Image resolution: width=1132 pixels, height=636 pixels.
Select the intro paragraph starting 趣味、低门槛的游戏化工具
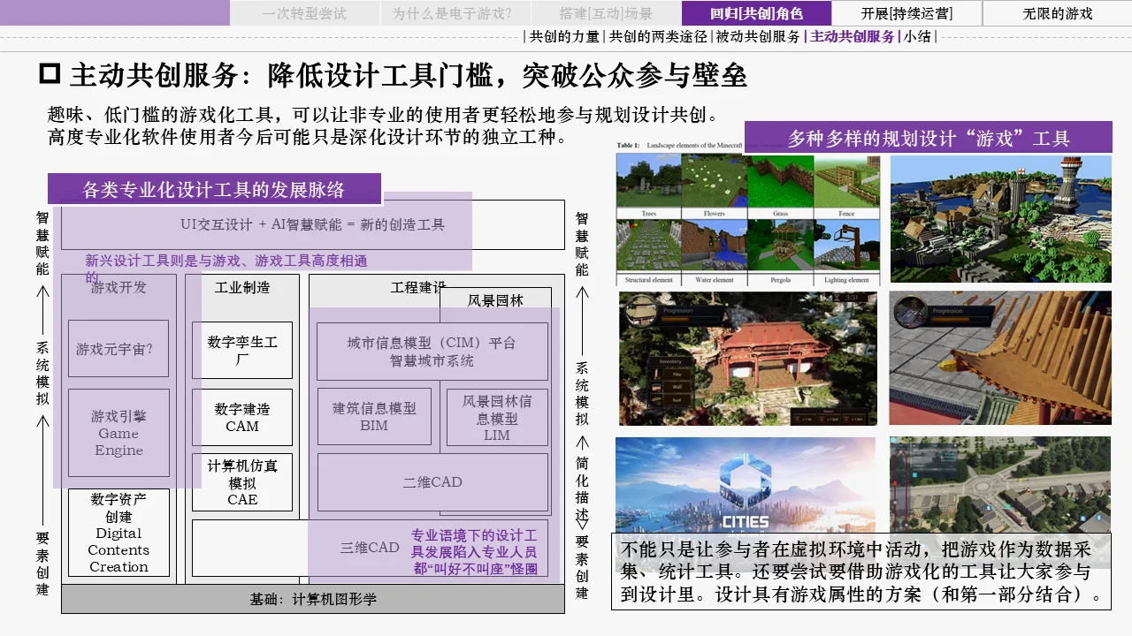[384, 115]
